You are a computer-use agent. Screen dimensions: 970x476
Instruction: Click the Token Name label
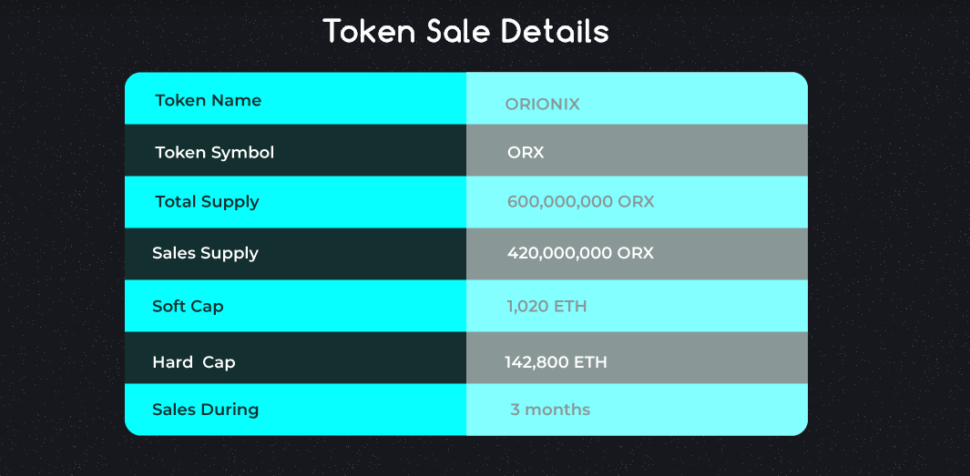click(208, 100)
